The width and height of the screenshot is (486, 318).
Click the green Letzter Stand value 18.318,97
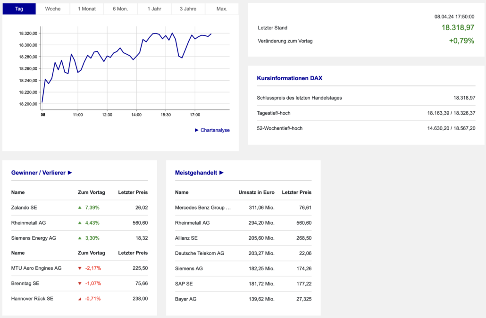[x=458, y=27]
